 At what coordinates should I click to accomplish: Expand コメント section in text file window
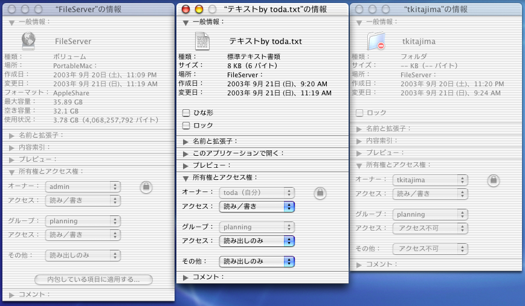[186, 277]
